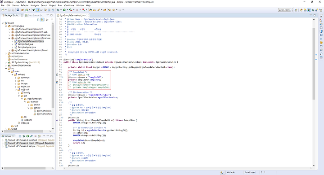Click the Search flashlight toolbar icon
This screenshot has height=175, width=324.
99,10
